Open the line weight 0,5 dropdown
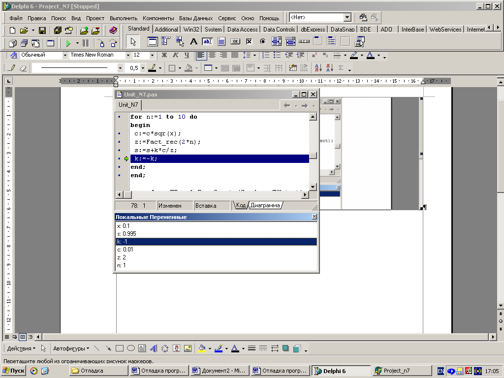The height and width of the screenshot is (378, 504). (143, 68)
